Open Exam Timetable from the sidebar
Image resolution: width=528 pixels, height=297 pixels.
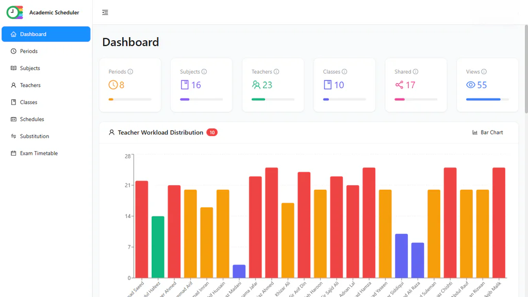pos(39,153)
